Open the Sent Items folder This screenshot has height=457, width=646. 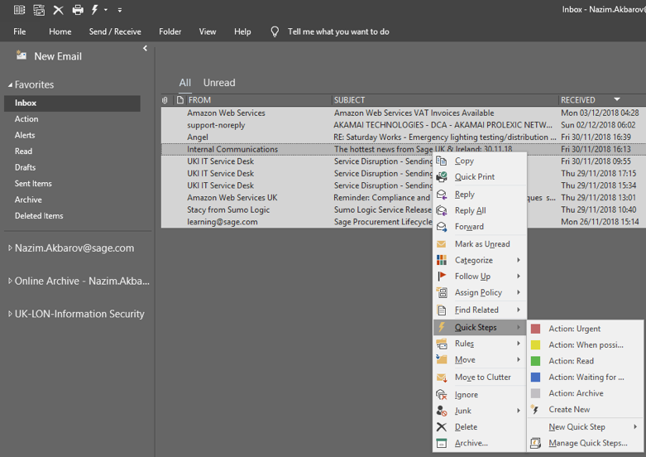tap(33, 183)
